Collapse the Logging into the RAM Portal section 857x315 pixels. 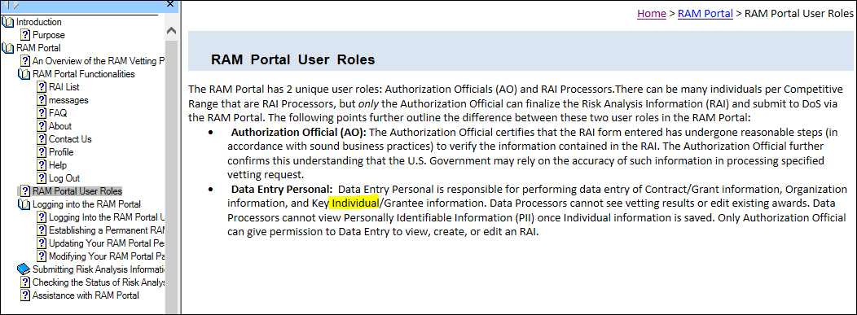tap(24, 205)
